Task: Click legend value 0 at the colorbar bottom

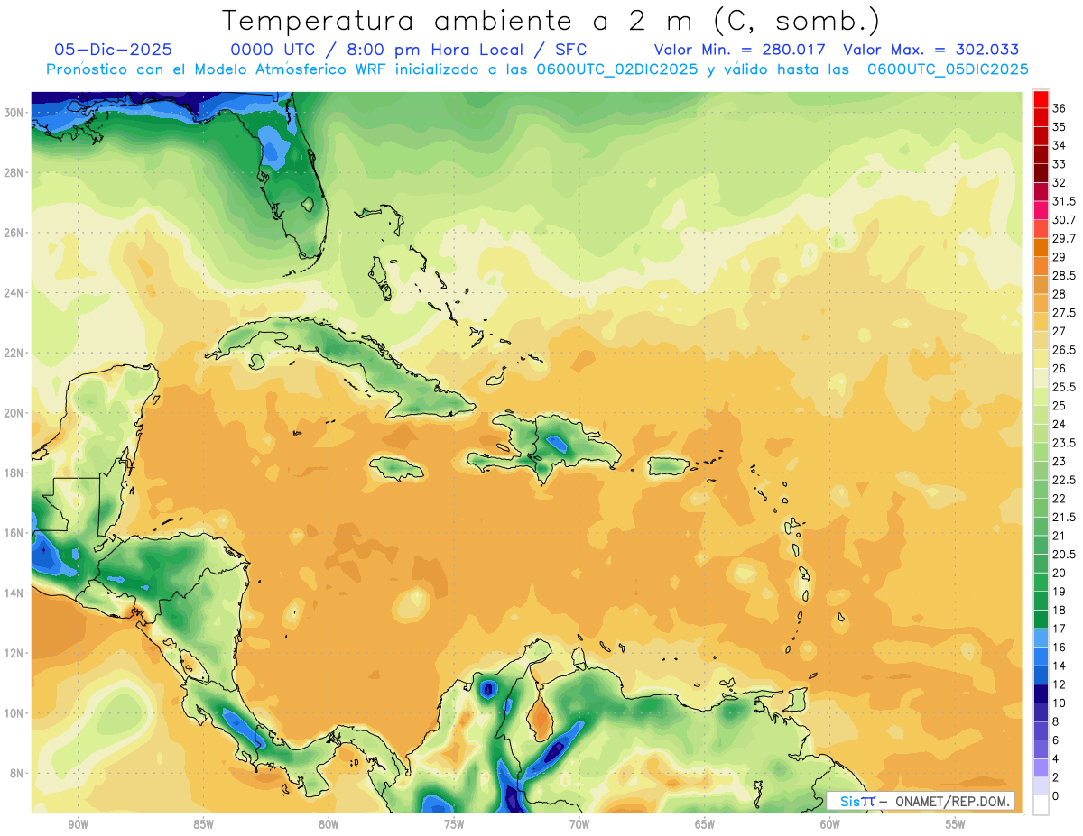Action: click(1056, 795)
